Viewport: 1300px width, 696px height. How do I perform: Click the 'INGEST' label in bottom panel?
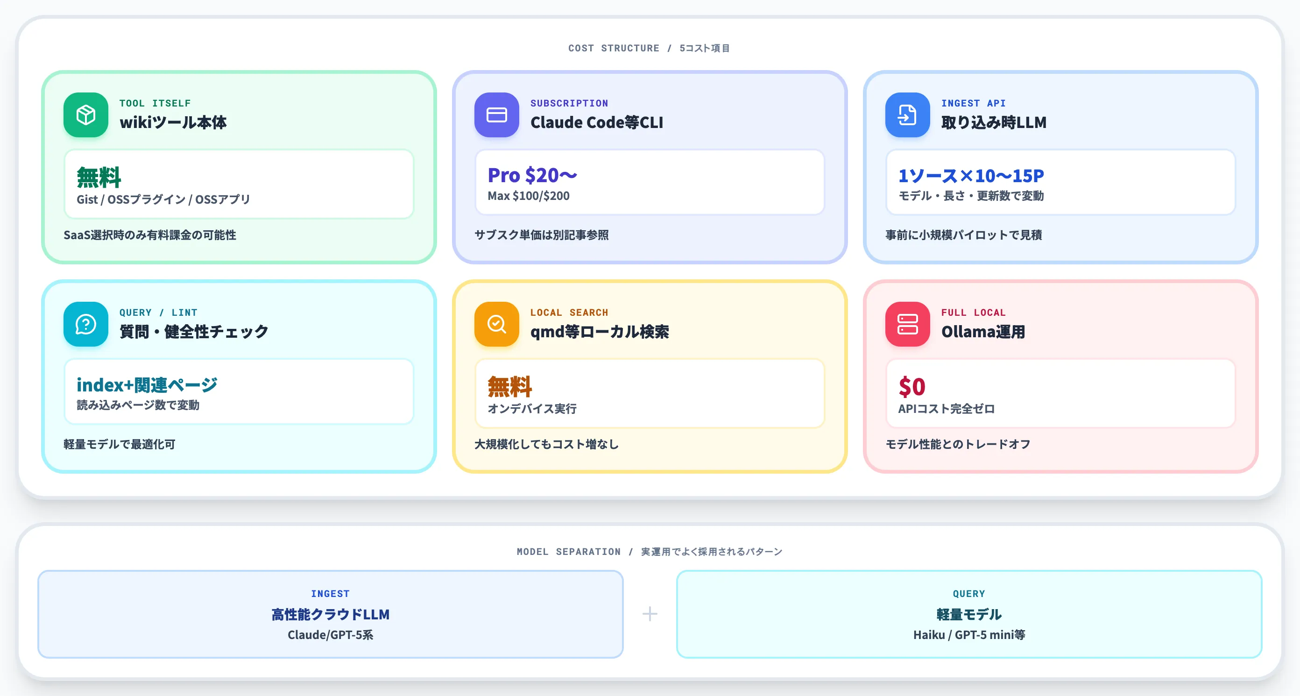click(331, 594)
